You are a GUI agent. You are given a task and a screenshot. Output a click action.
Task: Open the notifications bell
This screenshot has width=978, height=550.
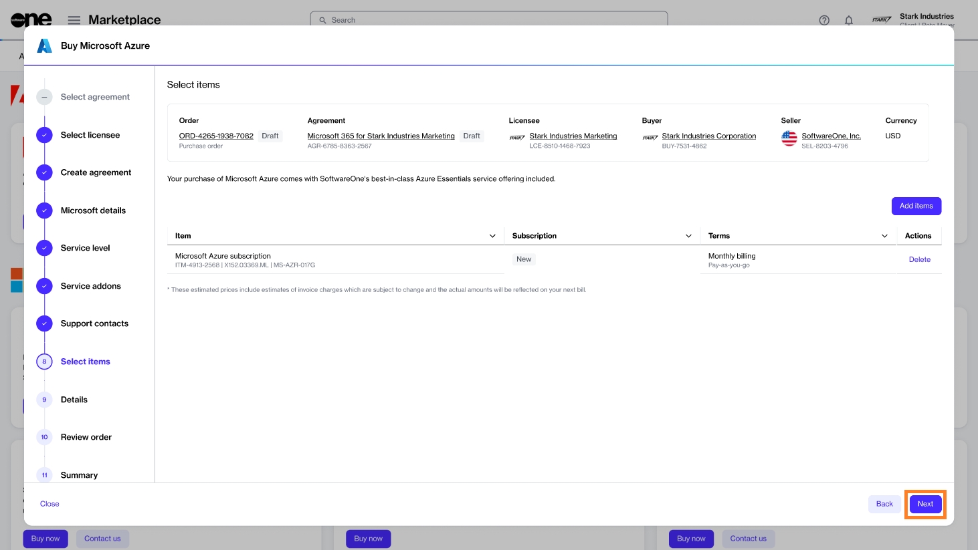(848, 20)
